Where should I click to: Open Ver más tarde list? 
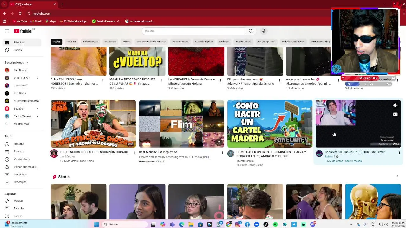[22, 159]
